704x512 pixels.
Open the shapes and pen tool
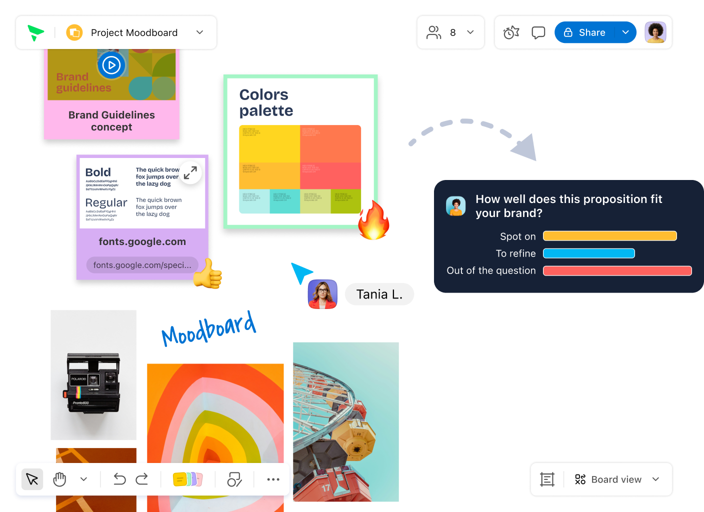tap(234, 479)
